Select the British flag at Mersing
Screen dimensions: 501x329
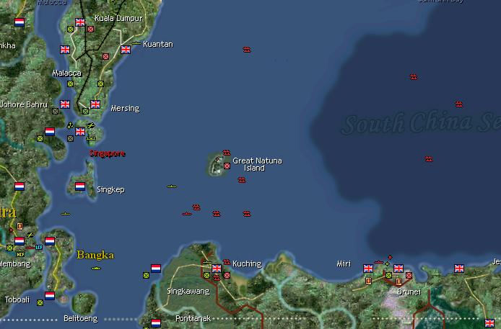click(x=95, y=104)
